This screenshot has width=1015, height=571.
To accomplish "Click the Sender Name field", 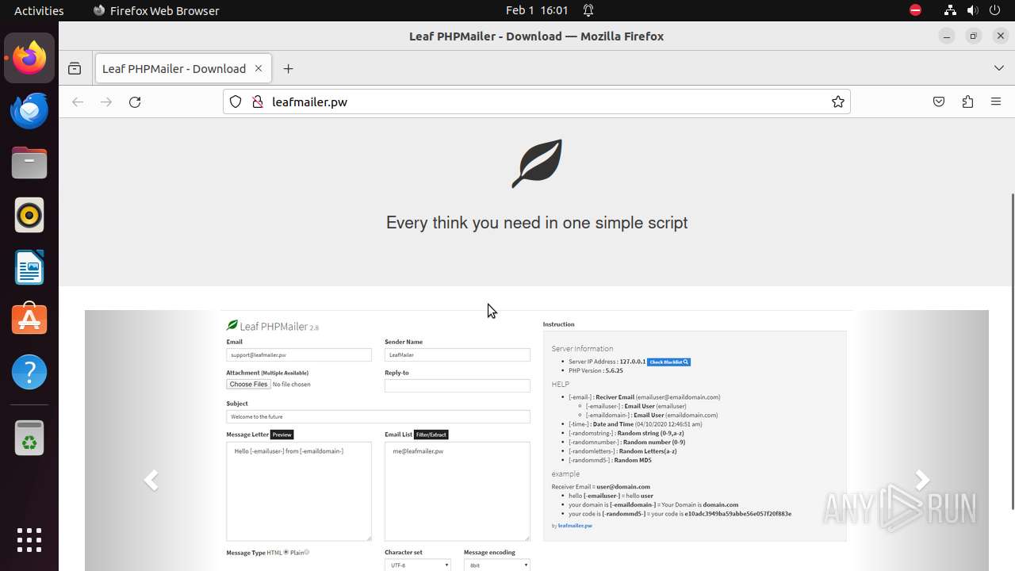I will (458, 355).
